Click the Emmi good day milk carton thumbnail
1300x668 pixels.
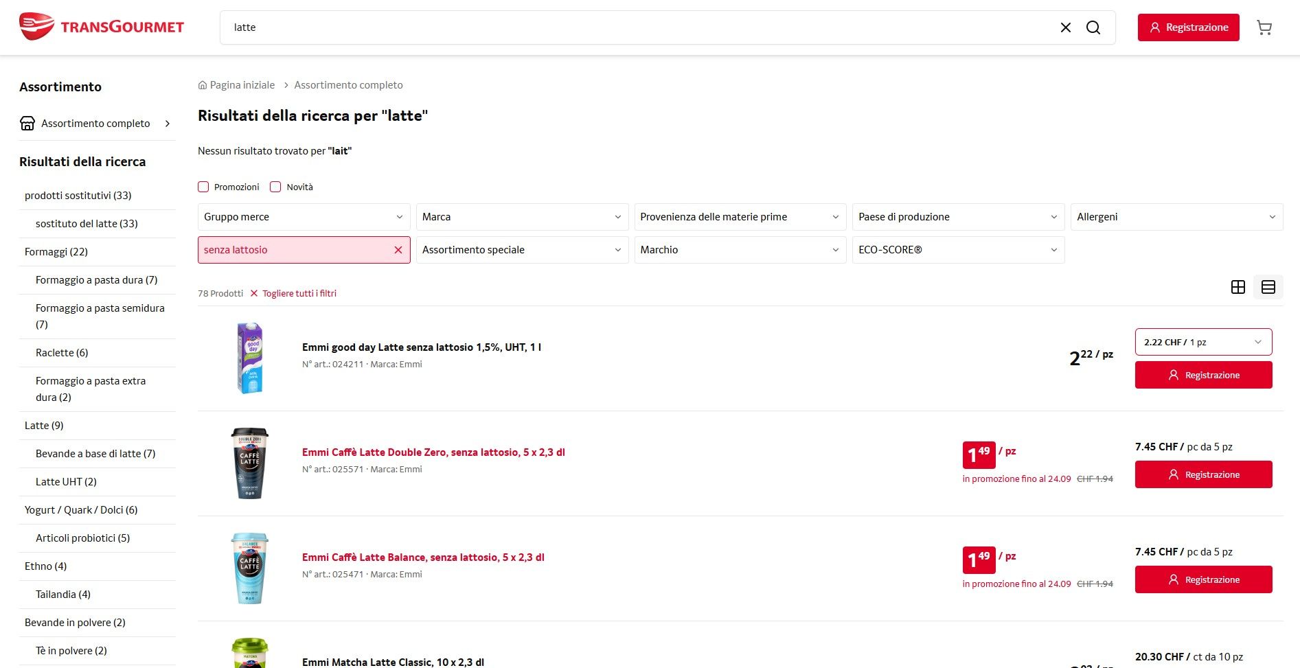(x=250, y=358)
